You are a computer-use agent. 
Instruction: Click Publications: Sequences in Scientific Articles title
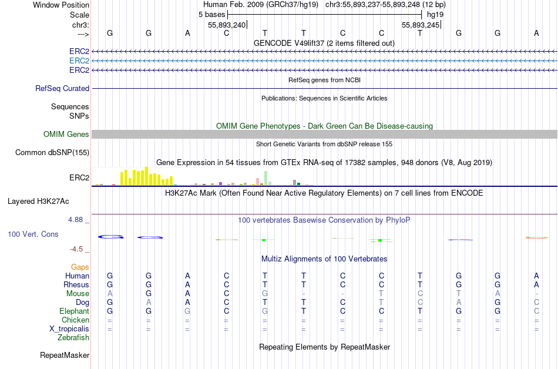click(324, 98)
